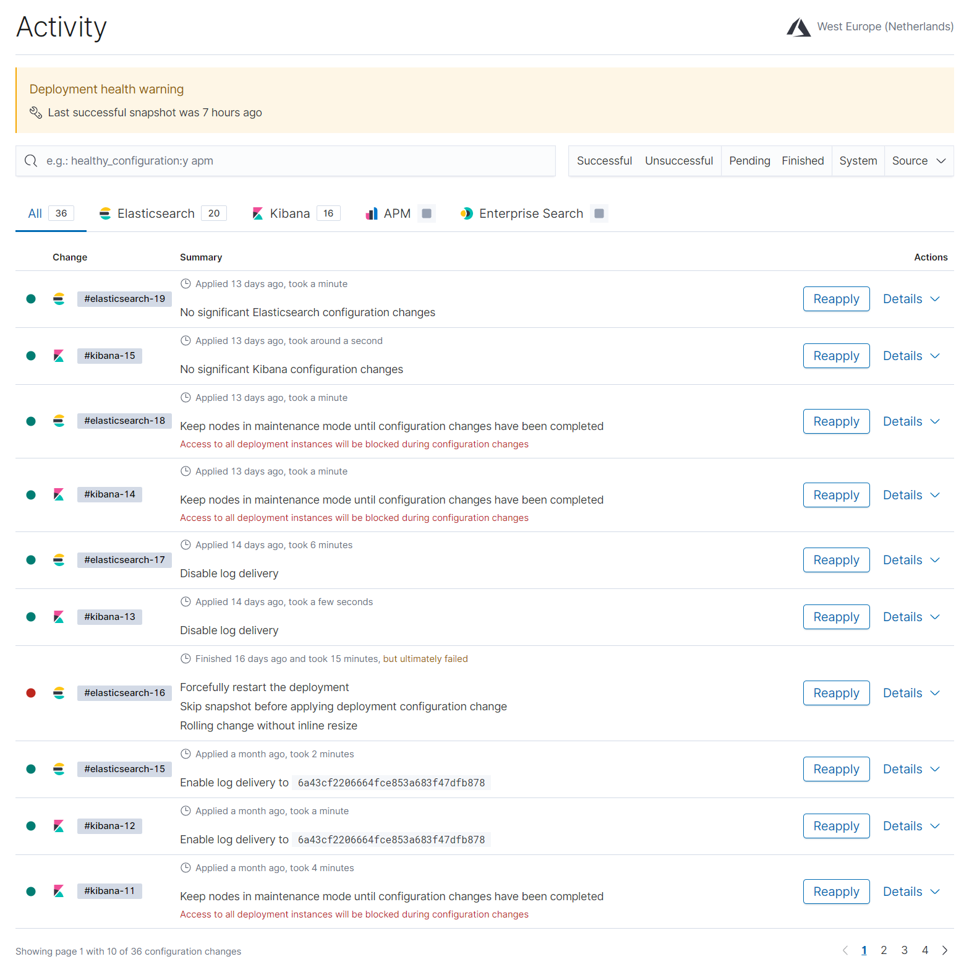Reapply change #kibana-13
The image size is (964, 980).
point(836,617)
